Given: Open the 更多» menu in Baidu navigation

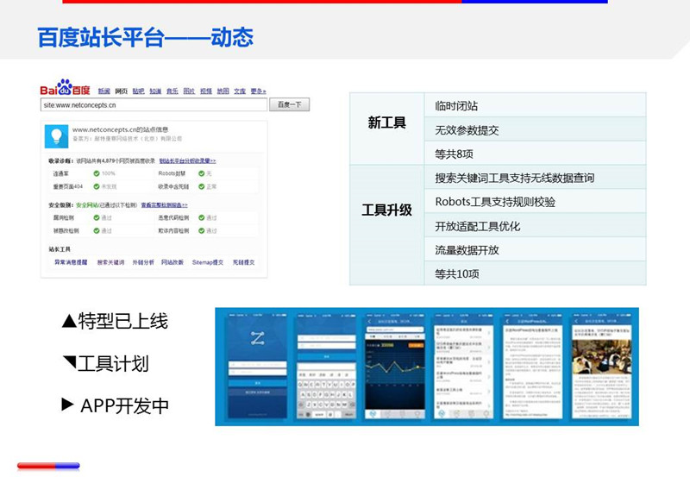Looking at the screenshot, I should [259, 91].
